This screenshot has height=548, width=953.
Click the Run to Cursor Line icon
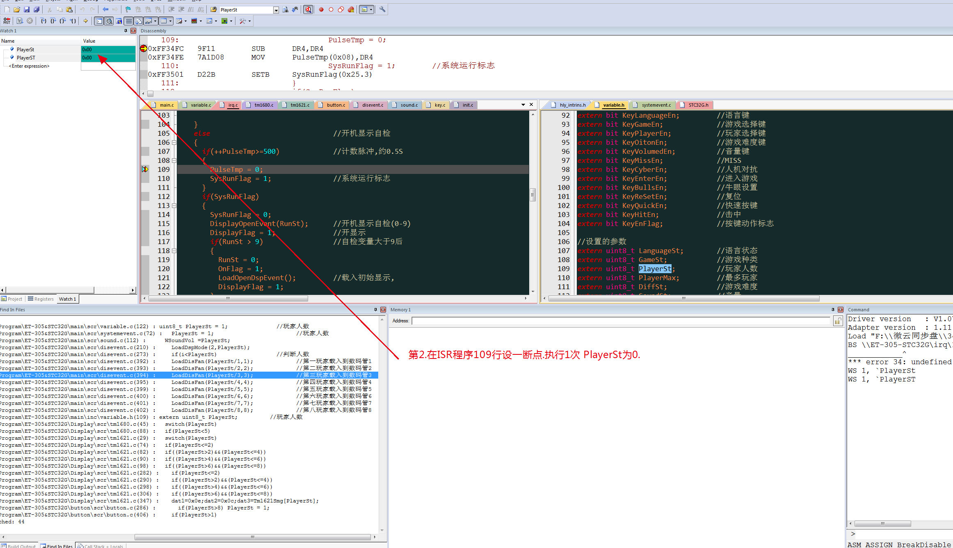pyautogui.click(x=73, y=21)
